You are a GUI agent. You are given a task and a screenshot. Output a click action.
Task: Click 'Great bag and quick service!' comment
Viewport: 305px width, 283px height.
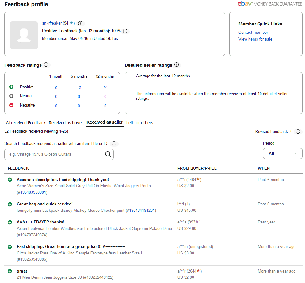[45, 204]
